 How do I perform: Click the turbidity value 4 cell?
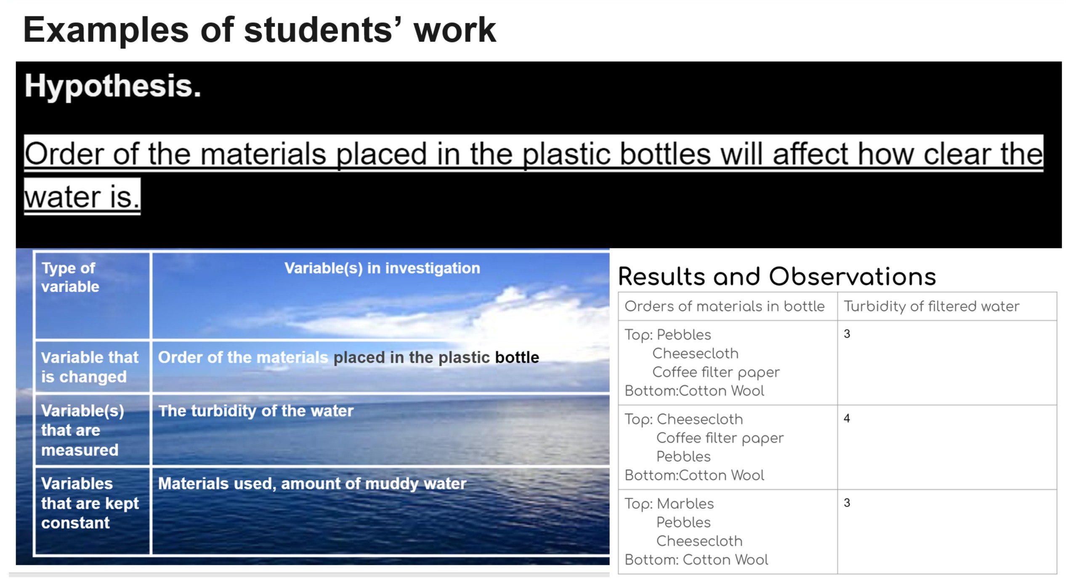[x=847, y=418]
